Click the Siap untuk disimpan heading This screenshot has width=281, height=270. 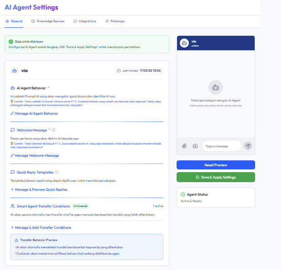point(29,42)
